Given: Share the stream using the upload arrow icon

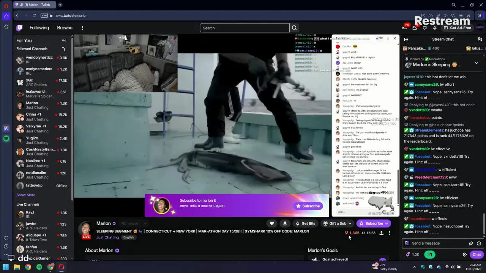Looking at the screenshot, I should click(381, 233).
